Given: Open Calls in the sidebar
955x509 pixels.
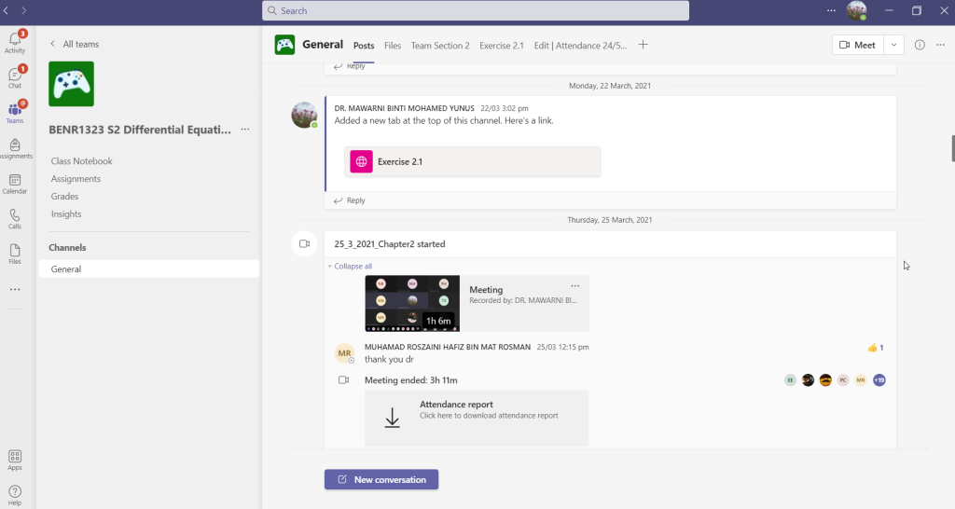Looking at the screenshot, I should tap(15, 218).
